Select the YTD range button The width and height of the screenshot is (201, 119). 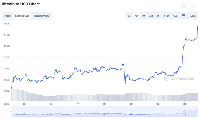[x=166, y=16]
